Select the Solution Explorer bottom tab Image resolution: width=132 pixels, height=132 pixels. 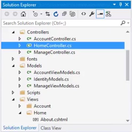click(20, 128)
